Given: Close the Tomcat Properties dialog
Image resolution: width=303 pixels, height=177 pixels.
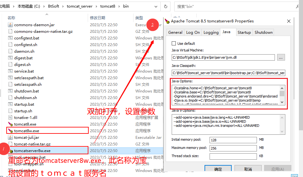Looking at the screenshot, I should [289, 21].
